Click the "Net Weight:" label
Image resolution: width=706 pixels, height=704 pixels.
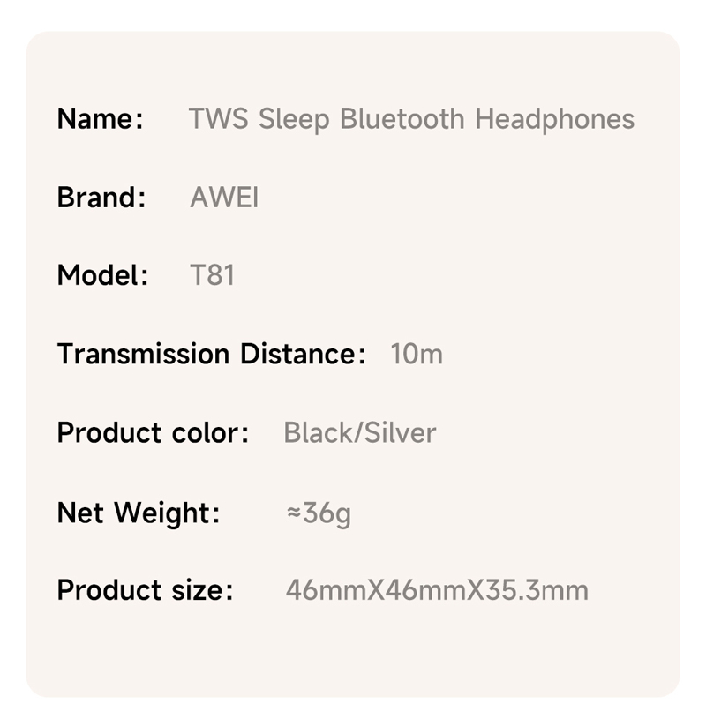click(139, 513)
